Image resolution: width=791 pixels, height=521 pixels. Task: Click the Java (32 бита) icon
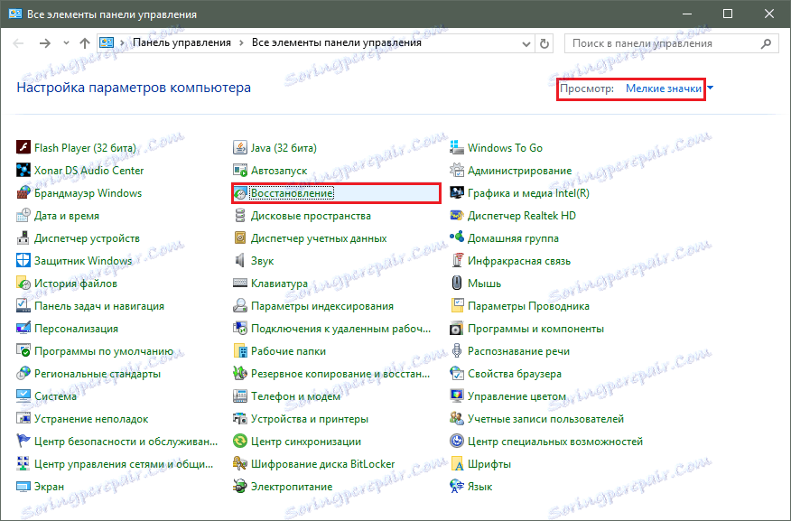[240, 148]
